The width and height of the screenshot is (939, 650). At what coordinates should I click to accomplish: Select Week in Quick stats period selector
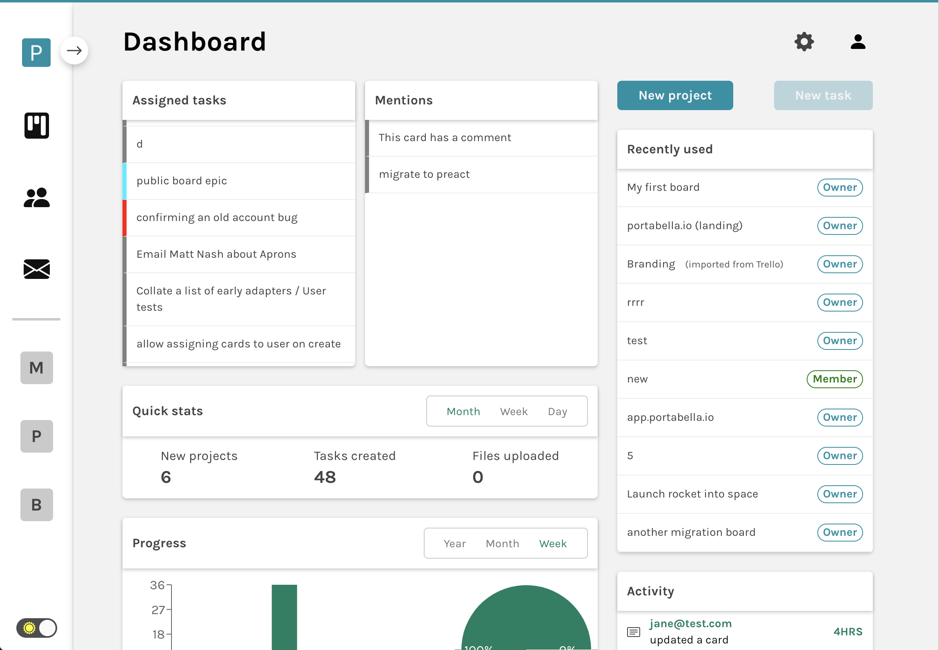point(514,411)
